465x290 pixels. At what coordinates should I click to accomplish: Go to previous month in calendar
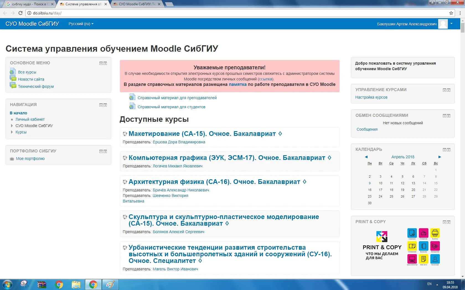coord(366,157)
